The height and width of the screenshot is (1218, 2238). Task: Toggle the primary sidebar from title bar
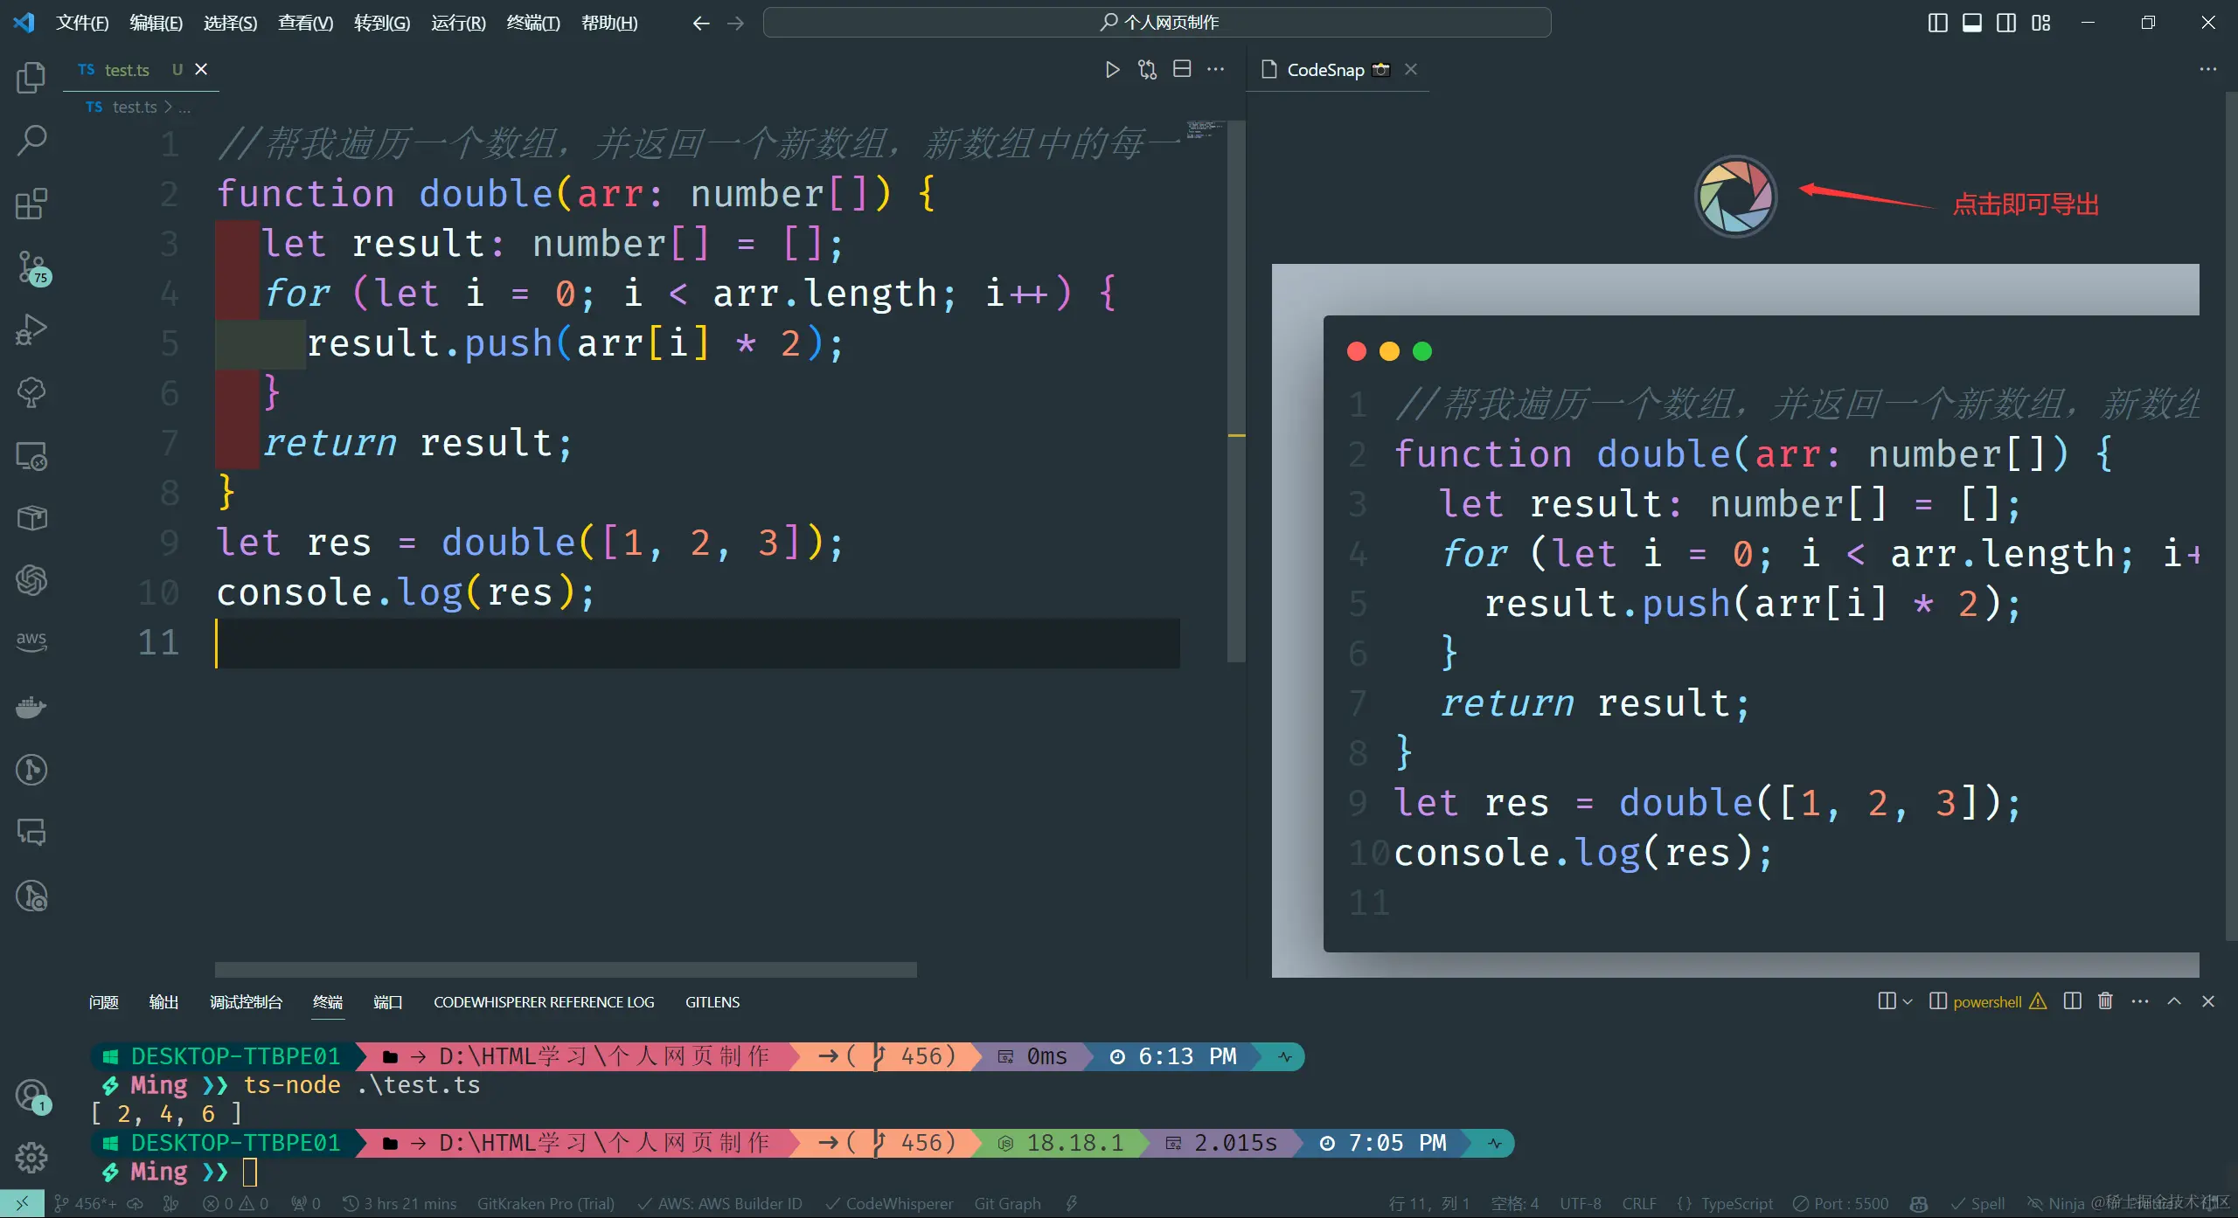(x=1938, y=23)
